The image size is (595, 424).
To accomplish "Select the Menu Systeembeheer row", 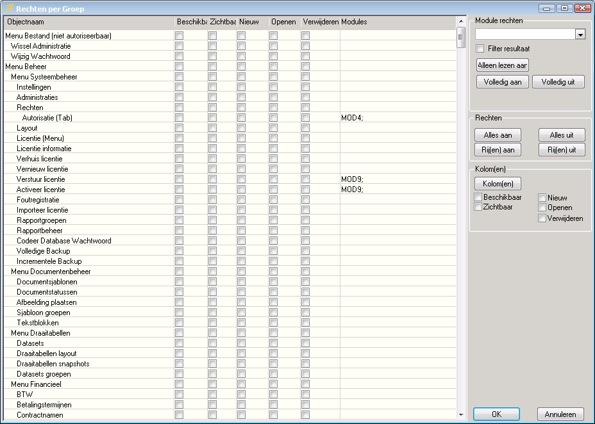I will tap(44, 77).
